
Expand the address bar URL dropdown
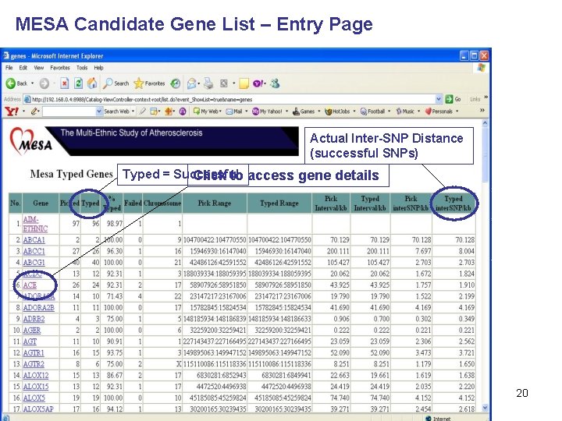pyautogui.click(x=439, y=99)
